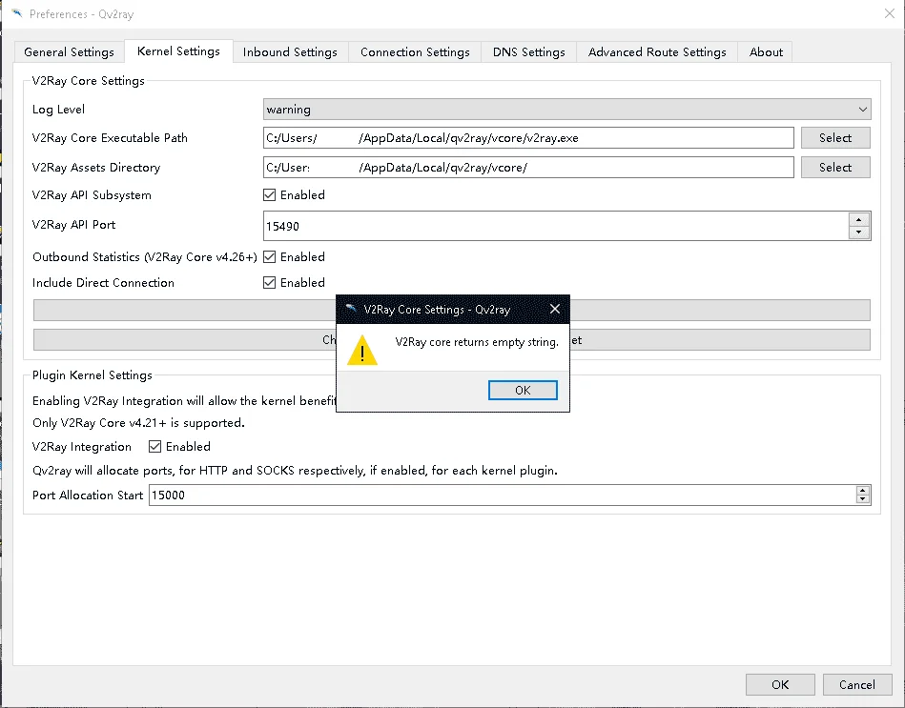Expand the Log Level dropdown
Screen dimensions: 905x708
coord(566,109)
